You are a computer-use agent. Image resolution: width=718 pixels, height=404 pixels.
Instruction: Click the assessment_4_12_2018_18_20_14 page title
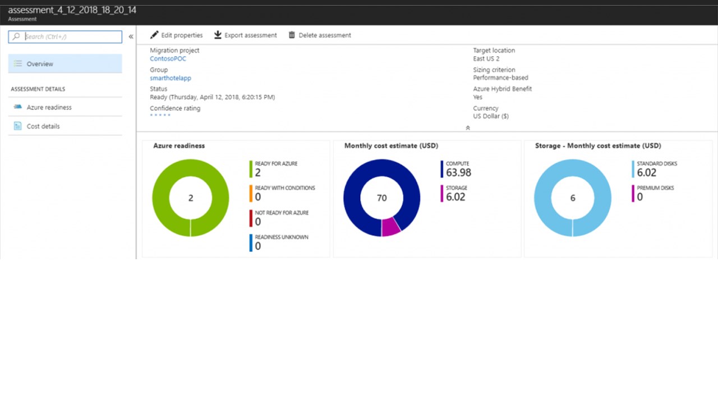click(x=72, y=10)
